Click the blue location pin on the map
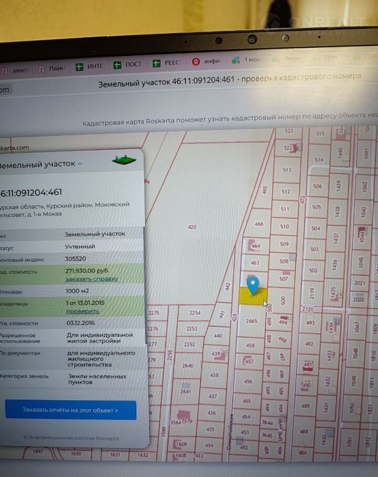 coord(253,285)
